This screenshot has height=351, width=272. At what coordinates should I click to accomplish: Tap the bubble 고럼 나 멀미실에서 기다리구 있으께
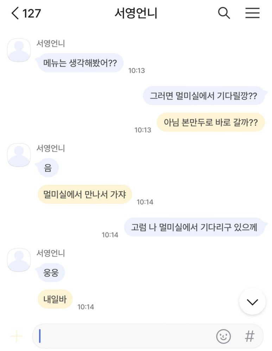click(195, 227)
